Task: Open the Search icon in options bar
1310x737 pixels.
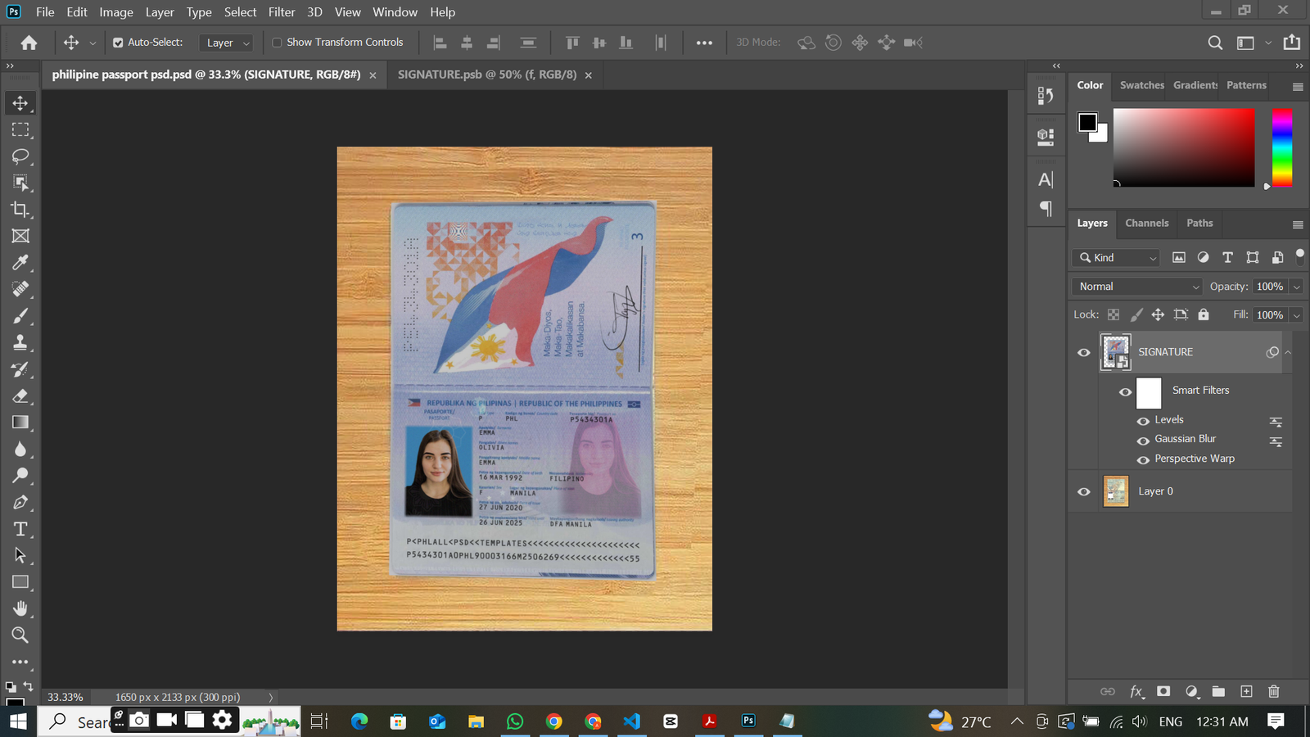Action: point(1215,43)
